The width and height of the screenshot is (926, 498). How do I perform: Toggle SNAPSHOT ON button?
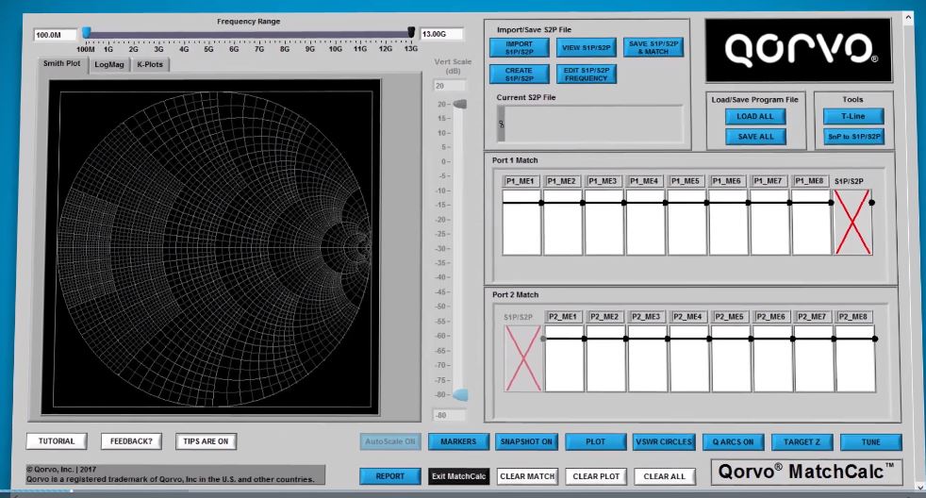[x=526, y=441]
